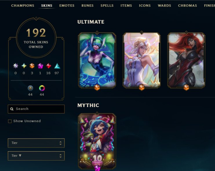Click the Ultimate tier gem icon showing 3
Screen dimensions: 215x171
(32, 66)
